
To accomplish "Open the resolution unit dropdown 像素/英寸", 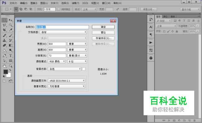I will [x=77, y=56].
